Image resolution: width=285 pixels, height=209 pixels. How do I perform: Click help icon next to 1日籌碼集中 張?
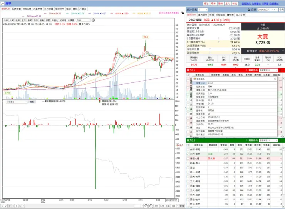[x=219, y=38]
